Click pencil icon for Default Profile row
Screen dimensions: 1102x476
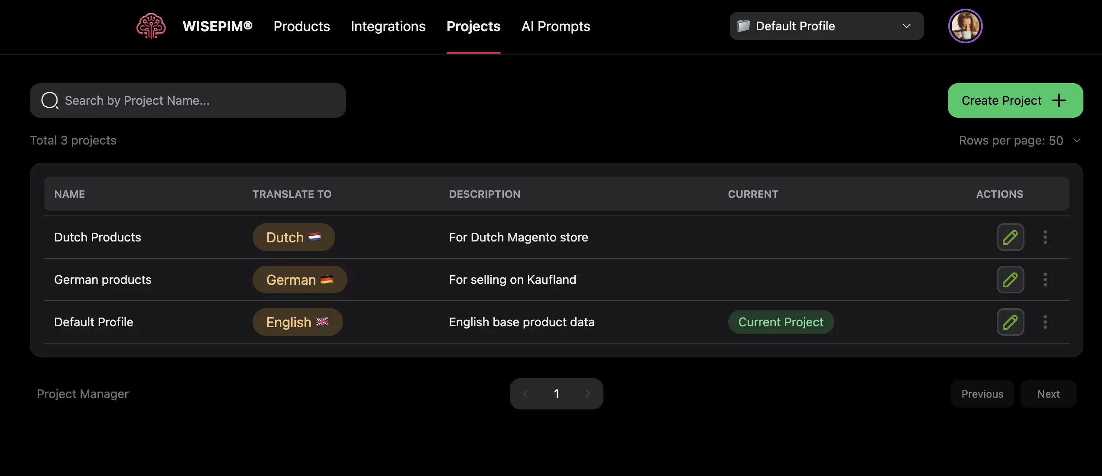tap(1010, 322)
